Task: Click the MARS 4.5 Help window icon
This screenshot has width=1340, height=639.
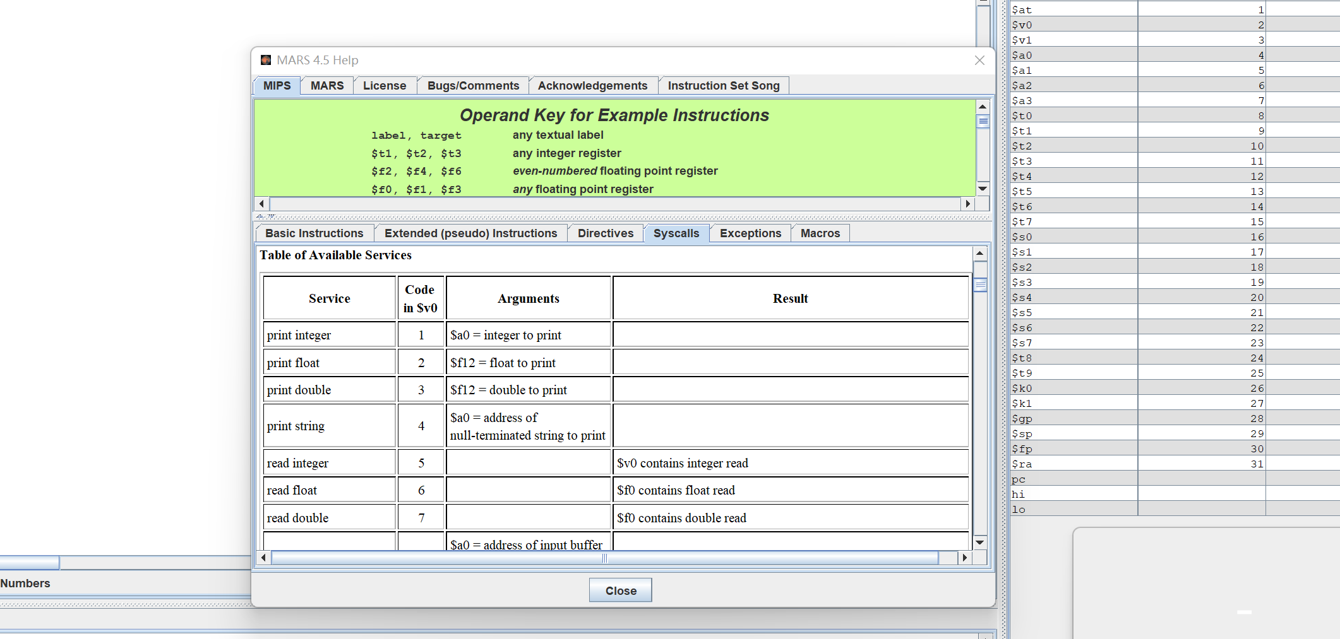Action: 266,60
